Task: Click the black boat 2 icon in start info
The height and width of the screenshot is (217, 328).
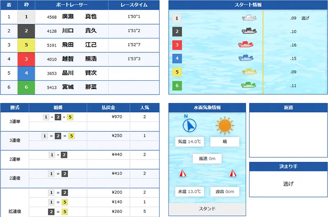Action: pos(249,31)
